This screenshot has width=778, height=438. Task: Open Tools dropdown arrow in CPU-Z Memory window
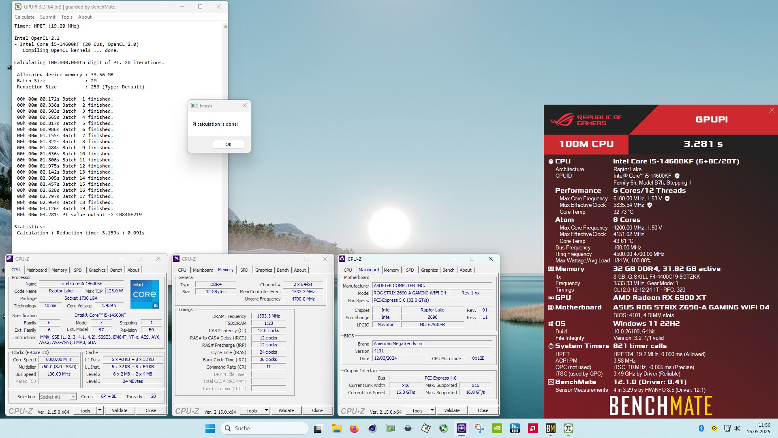(x=266, y=410)
